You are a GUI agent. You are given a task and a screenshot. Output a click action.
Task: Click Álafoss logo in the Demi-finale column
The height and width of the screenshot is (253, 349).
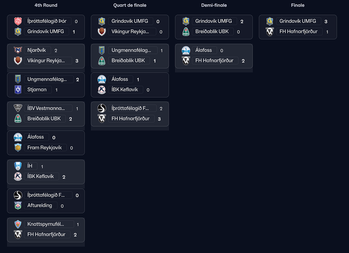pos(186,51)
